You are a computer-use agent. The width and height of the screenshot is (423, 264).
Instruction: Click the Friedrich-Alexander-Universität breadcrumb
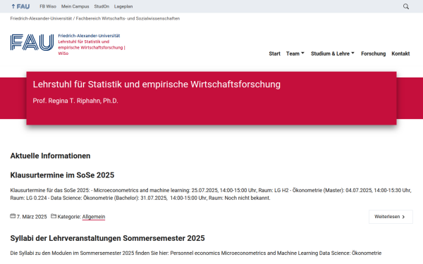click(41, 18)
